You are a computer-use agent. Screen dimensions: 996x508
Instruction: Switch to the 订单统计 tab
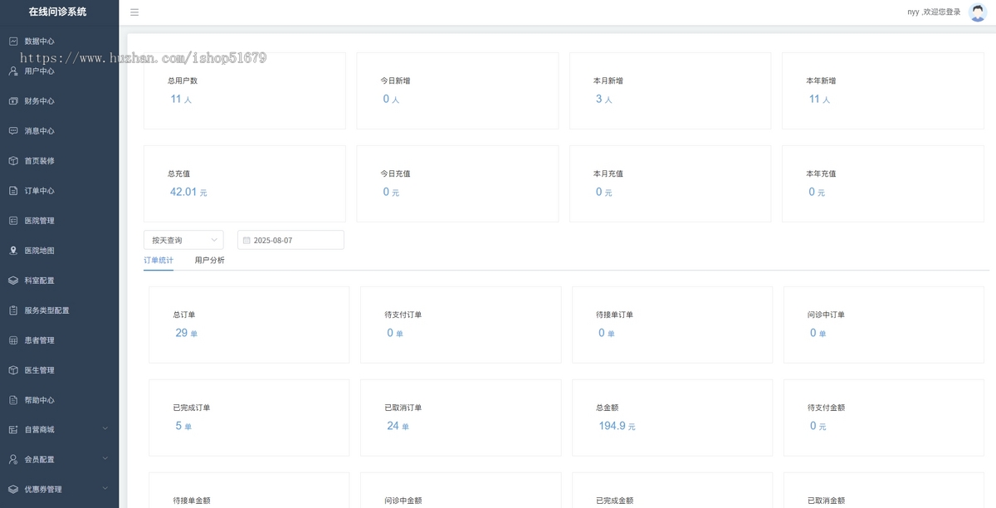[159, 260]
